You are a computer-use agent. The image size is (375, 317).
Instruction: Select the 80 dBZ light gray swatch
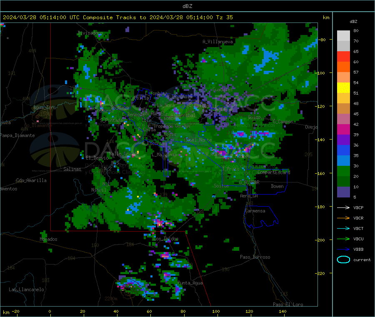[x=343, y=36]
